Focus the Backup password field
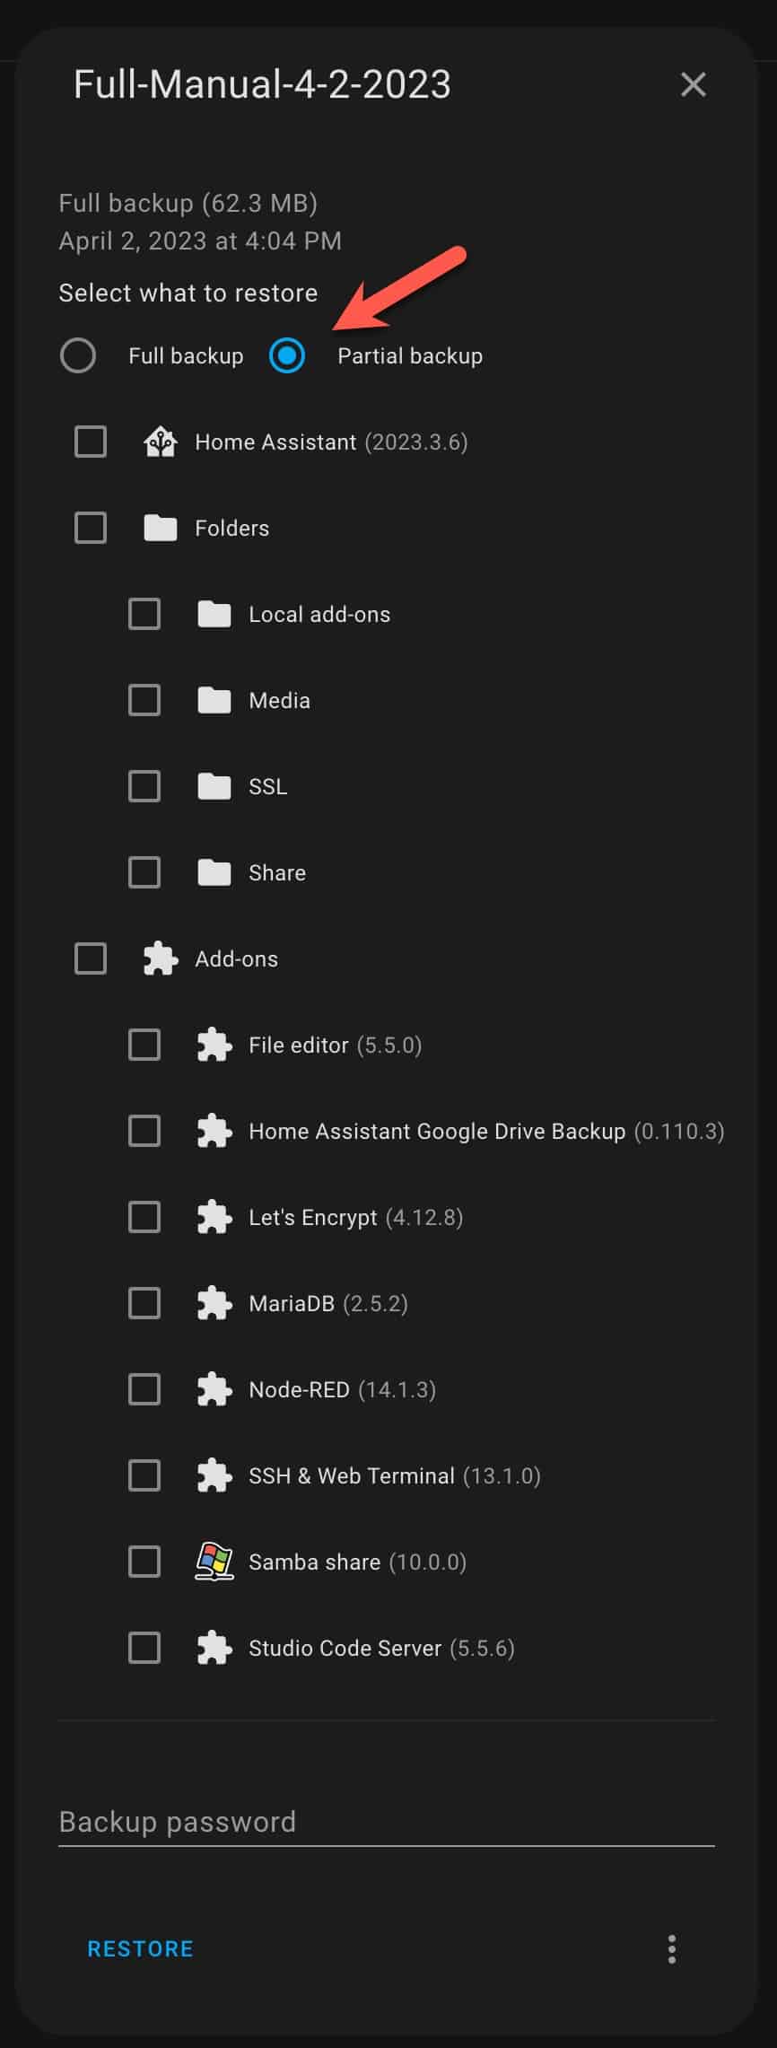Screen dimensions: 777x2048 [x=387, y=1820]
